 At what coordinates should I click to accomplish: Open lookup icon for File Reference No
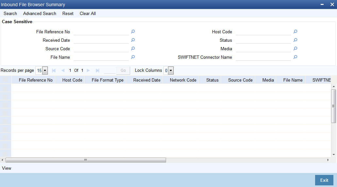pos(133,32)
